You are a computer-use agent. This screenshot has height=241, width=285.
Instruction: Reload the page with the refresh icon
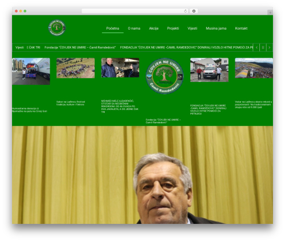click(185, 11)
